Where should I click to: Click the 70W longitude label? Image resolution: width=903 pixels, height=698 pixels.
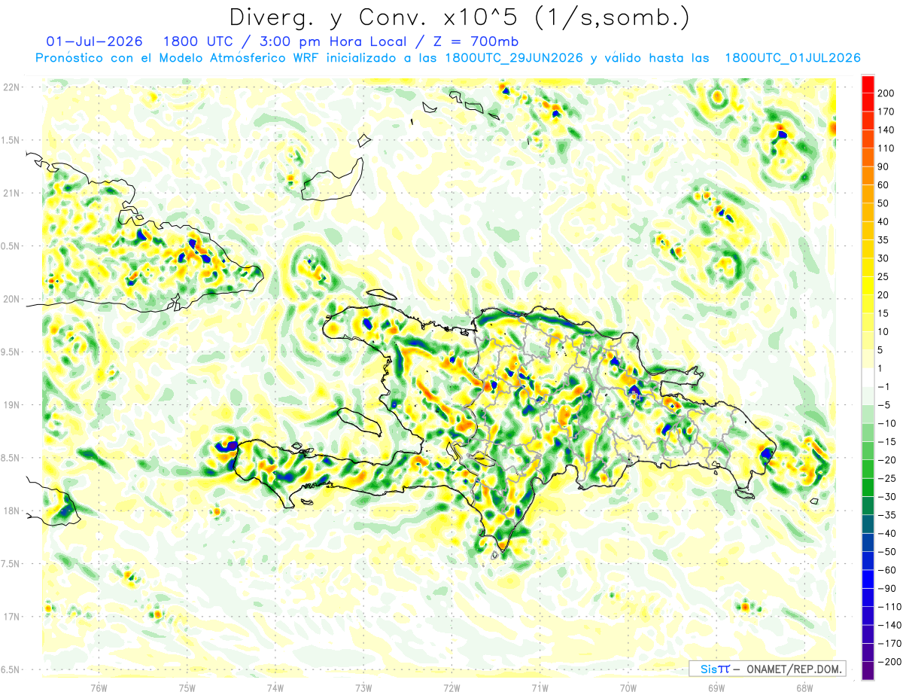(628, 687)
